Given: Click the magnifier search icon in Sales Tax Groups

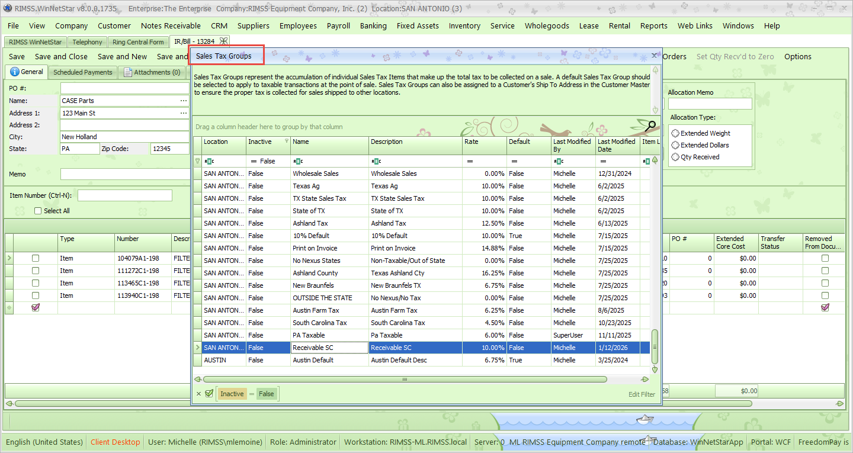Looking at the screenshot, I should coord(650,126).
